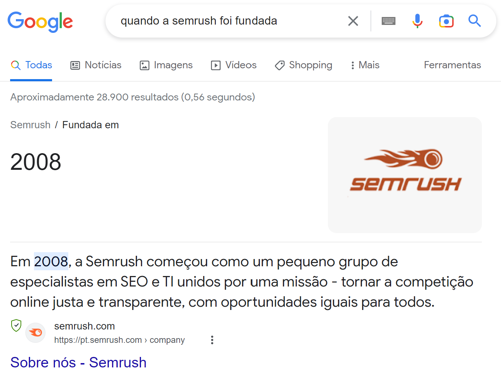501x375 pixels.
Task: Switch to the Notícias tab
Action: tap(96, 65)
